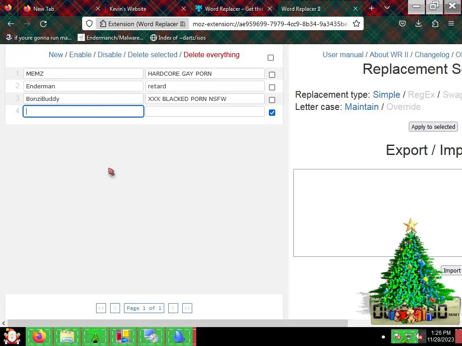The height and width of the screenshot is (346, 462).
Task: Select Maintain letter case
Action: coord(361,107)
